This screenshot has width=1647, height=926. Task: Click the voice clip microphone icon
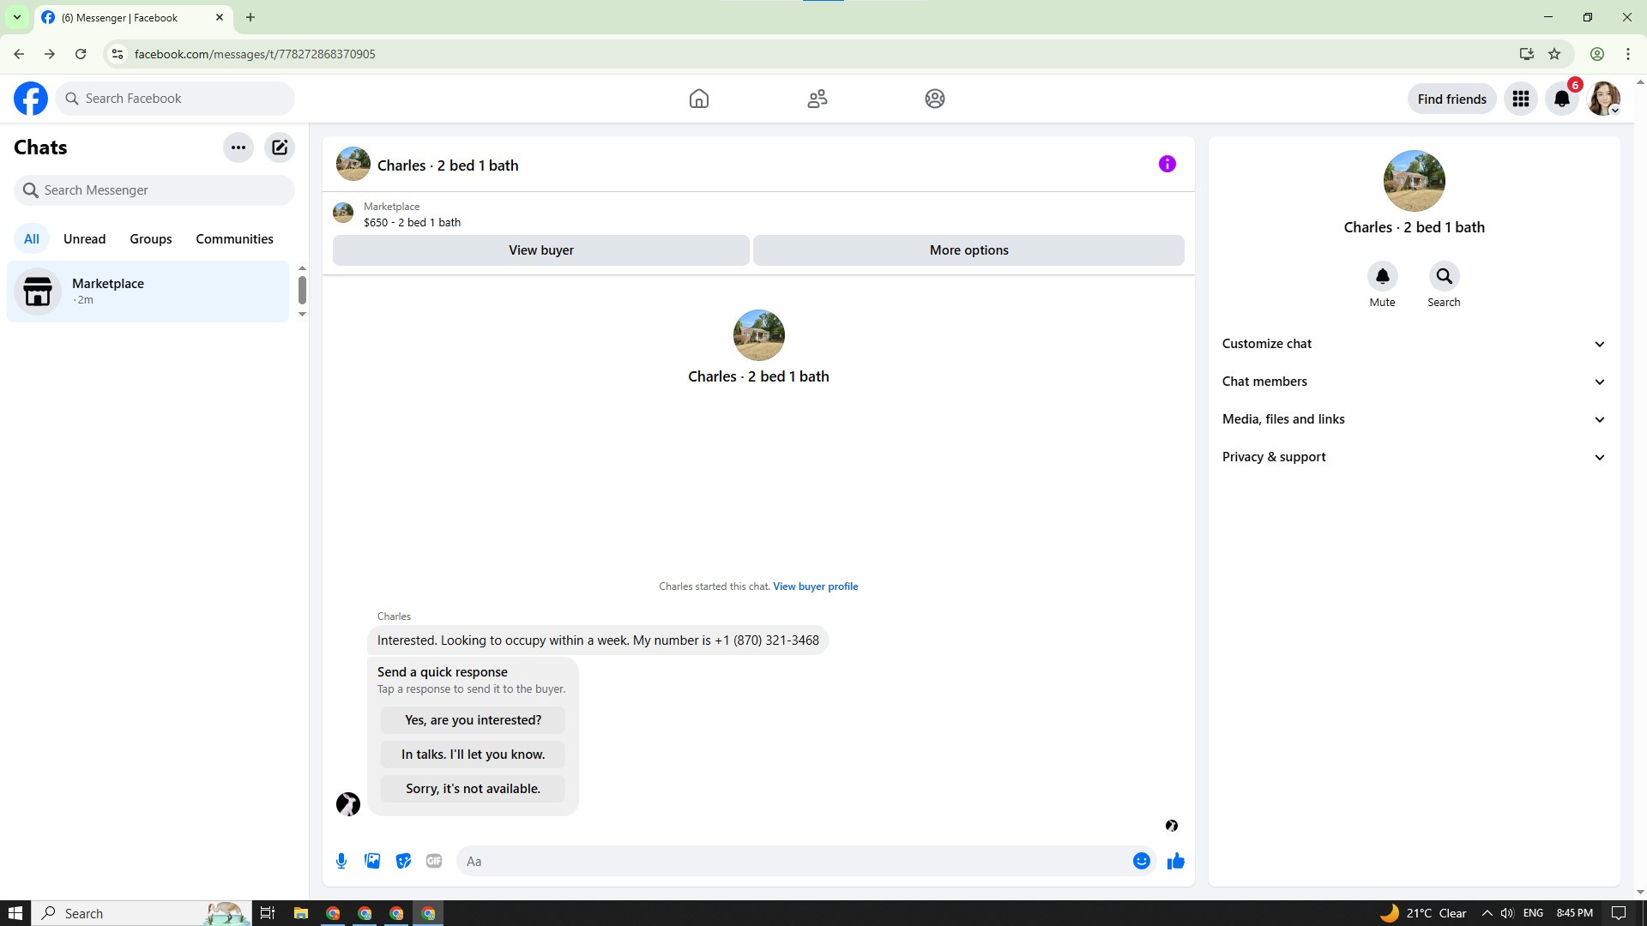pos(341,861)
